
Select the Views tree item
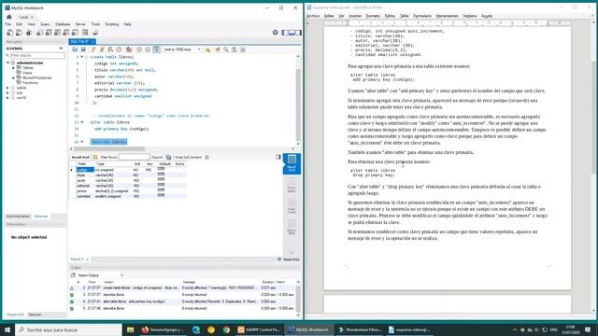(x=27, y=73)
